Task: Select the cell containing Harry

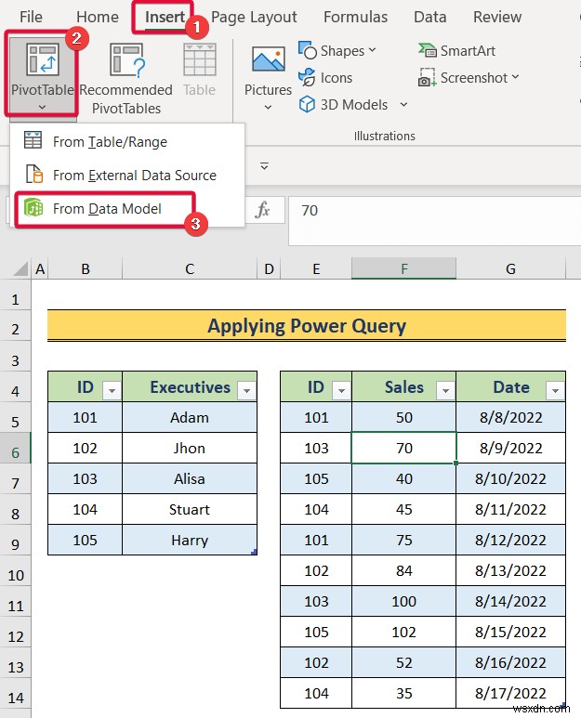Action: (x=190, y=541)
